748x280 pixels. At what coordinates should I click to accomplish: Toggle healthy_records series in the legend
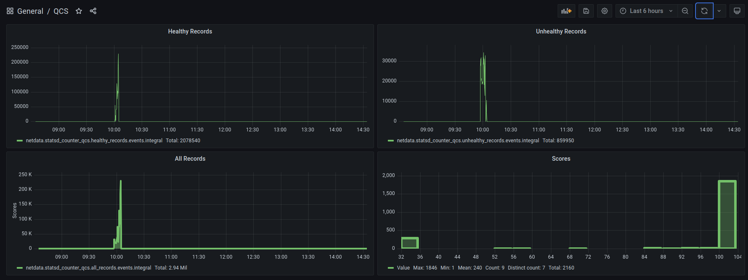(x=94, y=141)
